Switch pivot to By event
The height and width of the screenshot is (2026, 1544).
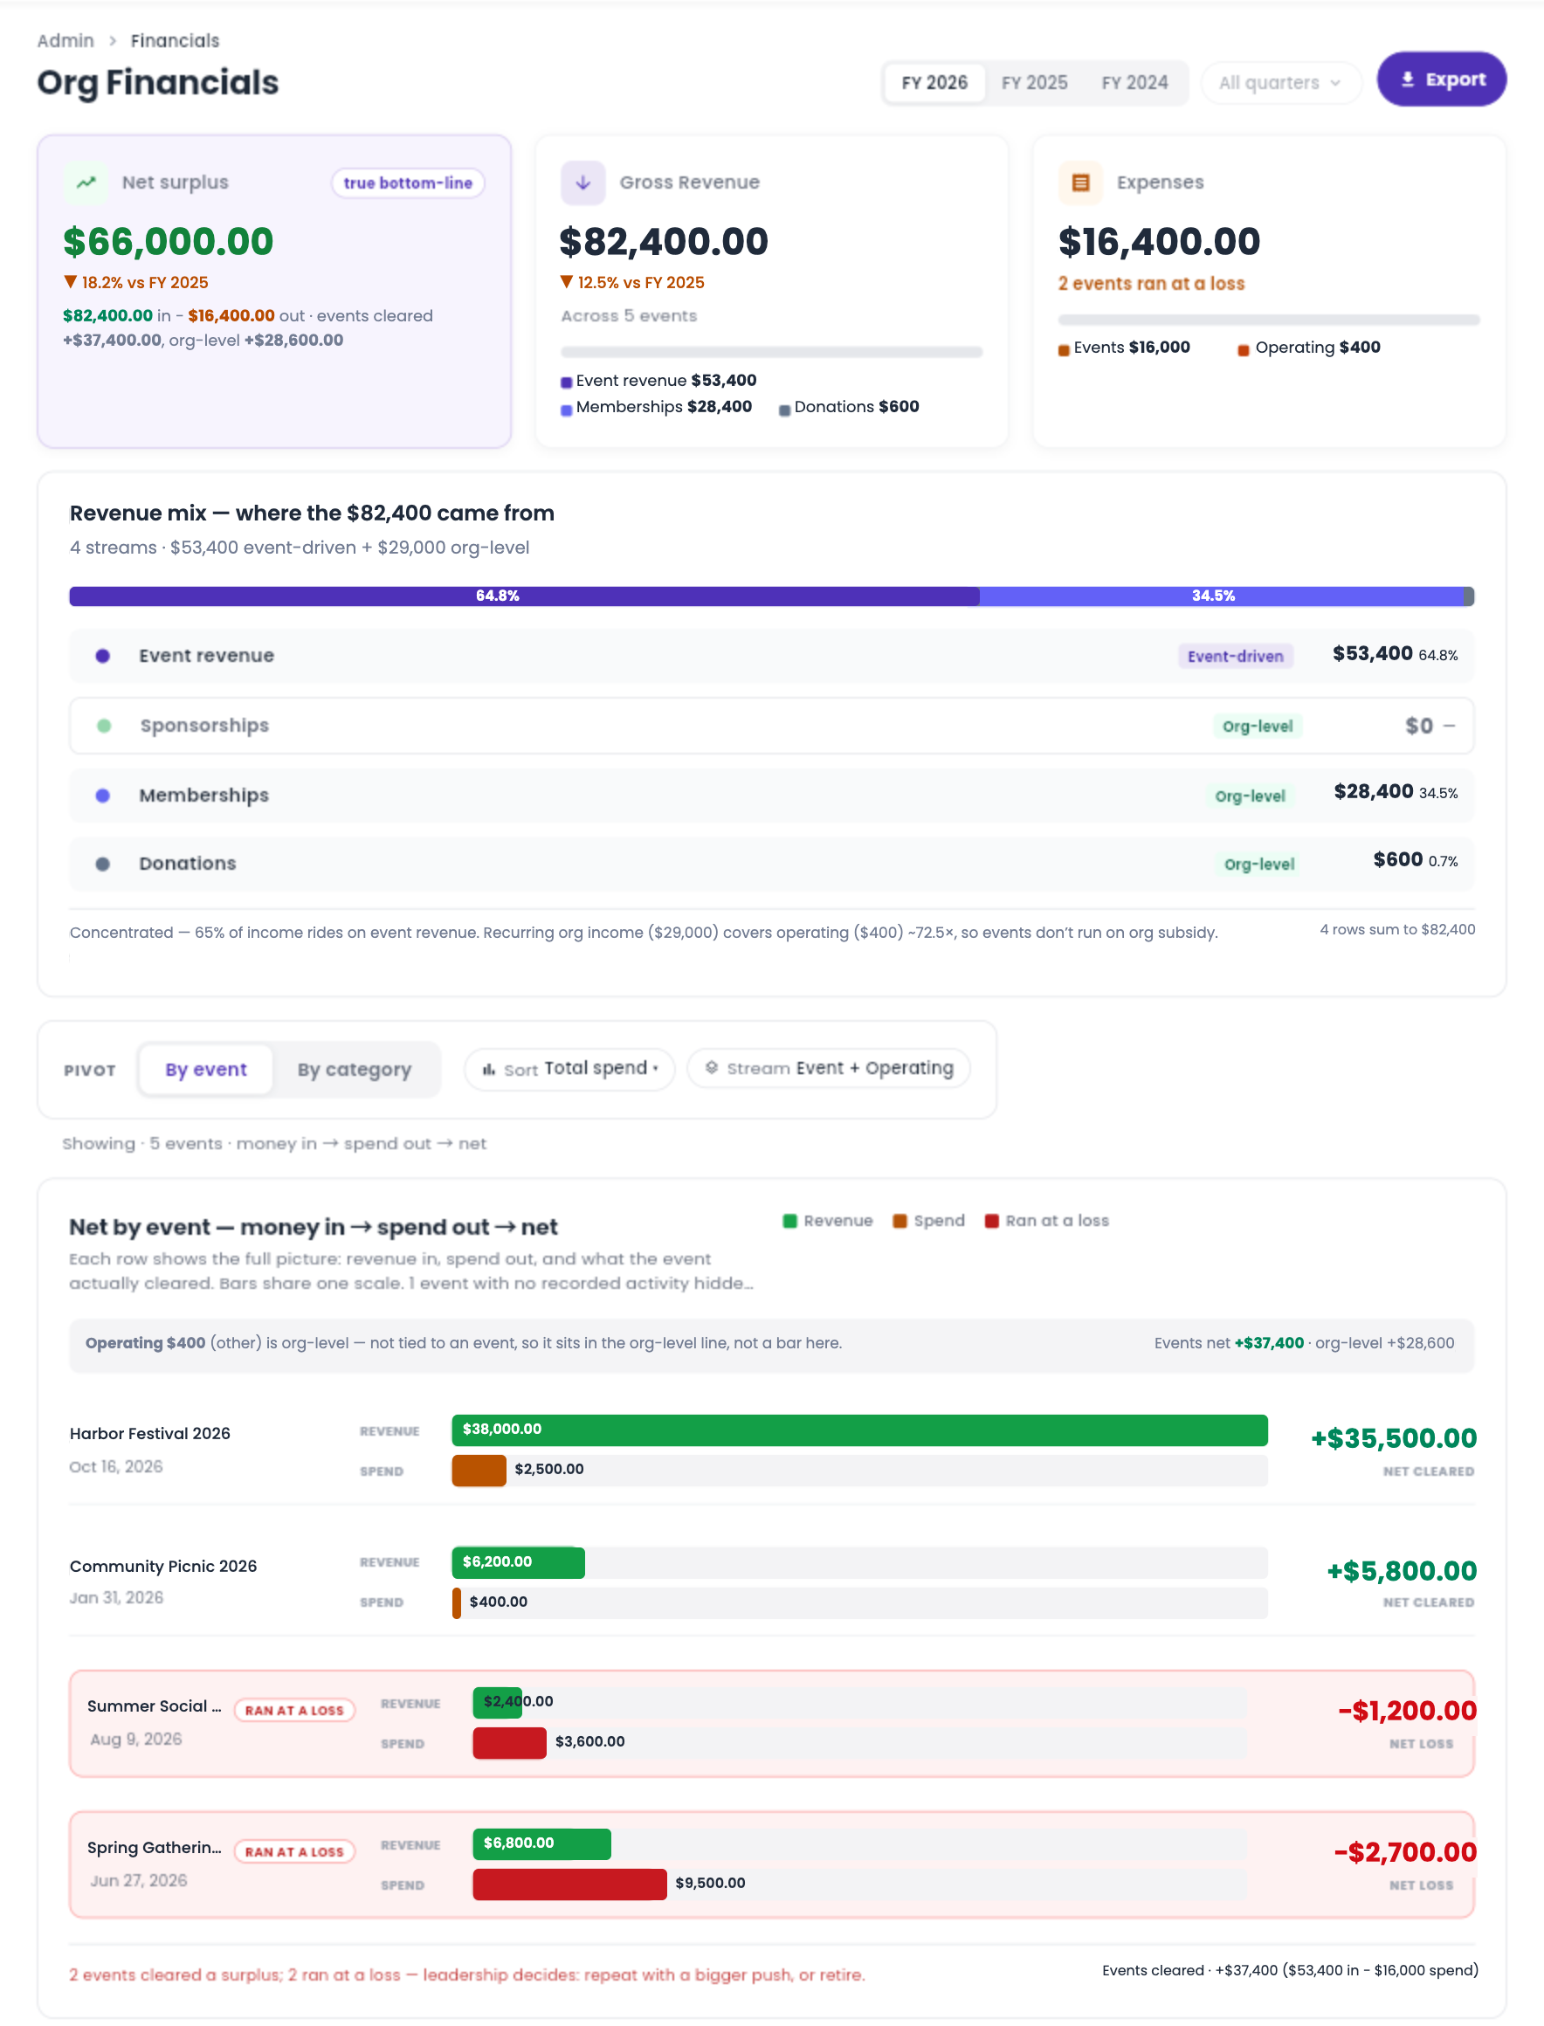click(206, 1069)
